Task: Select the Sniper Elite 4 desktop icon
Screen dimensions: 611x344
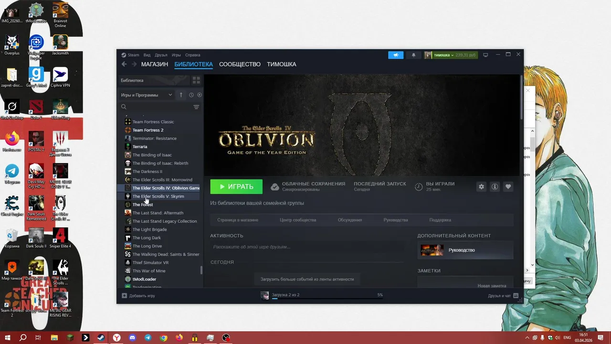Action: pyautogui.click(x=60, y=238)
